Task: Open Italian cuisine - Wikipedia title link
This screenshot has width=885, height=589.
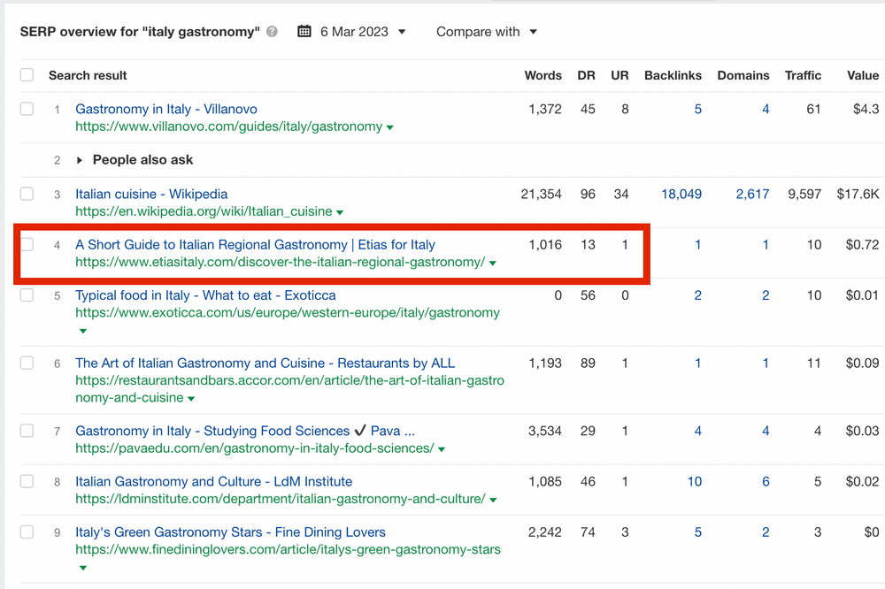Action: tap(151, 194)
